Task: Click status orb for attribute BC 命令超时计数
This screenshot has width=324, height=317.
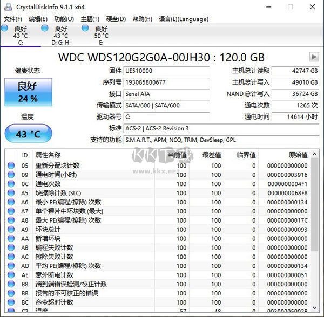Action: 11,302
